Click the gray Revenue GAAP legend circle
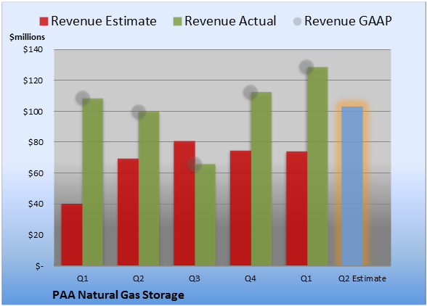 pos(298,22)
